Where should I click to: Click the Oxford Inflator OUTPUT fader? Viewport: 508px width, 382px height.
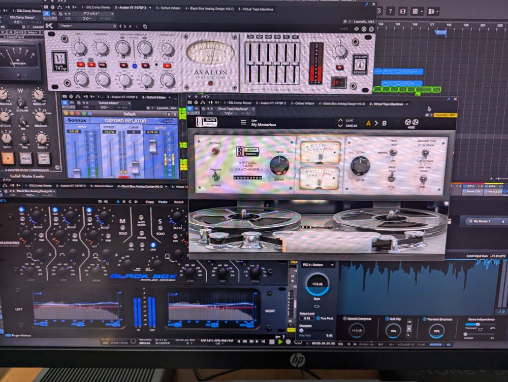click(152, 148)
